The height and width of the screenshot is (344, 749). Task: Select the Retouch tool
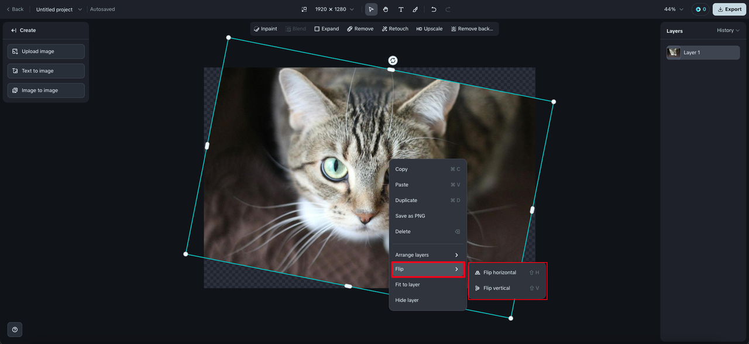[395, 29]
